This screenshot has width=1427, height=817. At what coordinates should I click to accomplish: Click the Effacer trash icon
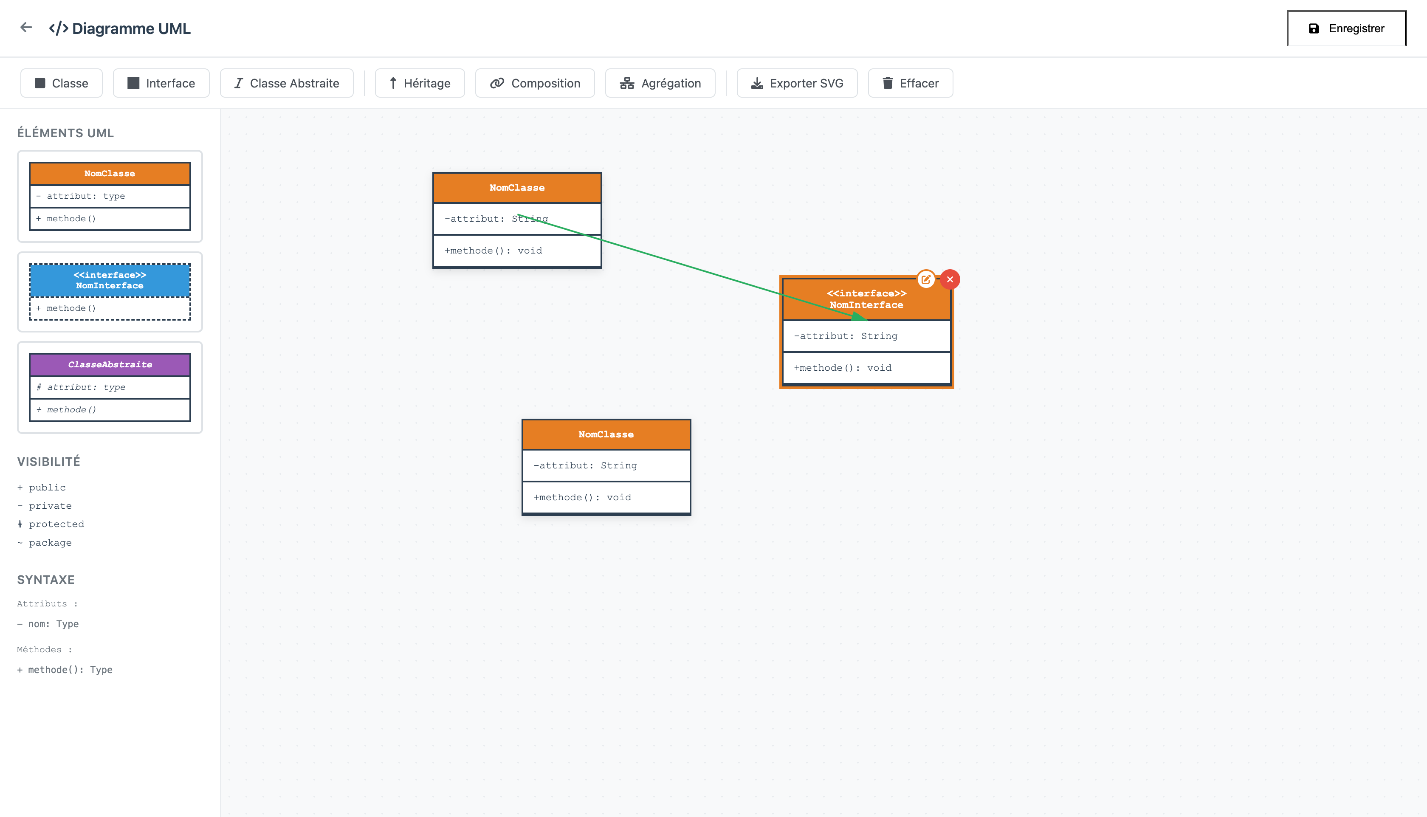coord(887,82)
